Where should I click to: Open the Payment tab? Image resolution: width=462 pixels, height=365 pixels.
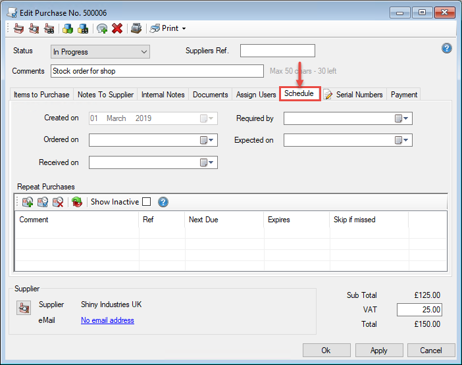pyautogui.click(x=404, y=95)
